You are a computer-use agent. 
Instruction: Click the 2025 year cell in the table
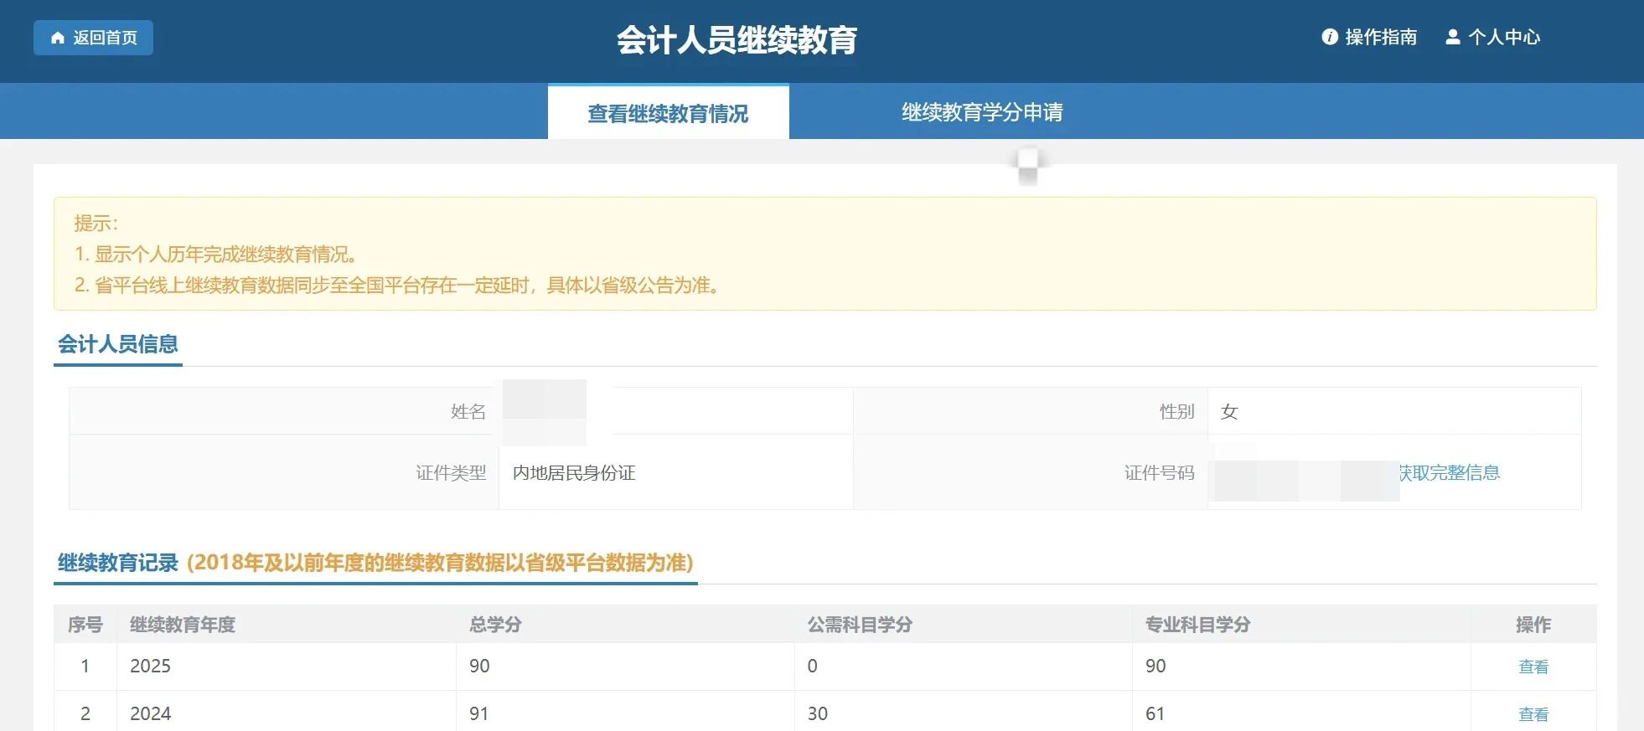(x=151, y=667)
